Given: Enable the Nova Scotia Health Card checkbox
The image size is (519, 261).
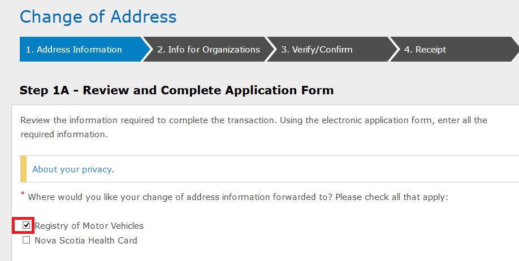Looking at the screenshot, I should [26, 240].
